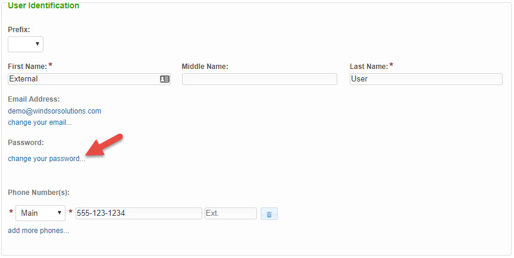Click the Phone Number(s) label

[x=39, y=193]
